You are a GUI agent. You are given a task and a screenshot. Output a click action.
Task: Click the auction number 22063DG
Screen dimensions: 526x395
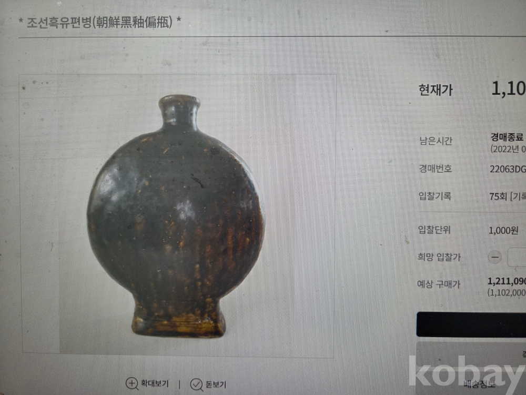tap(508, 169)
